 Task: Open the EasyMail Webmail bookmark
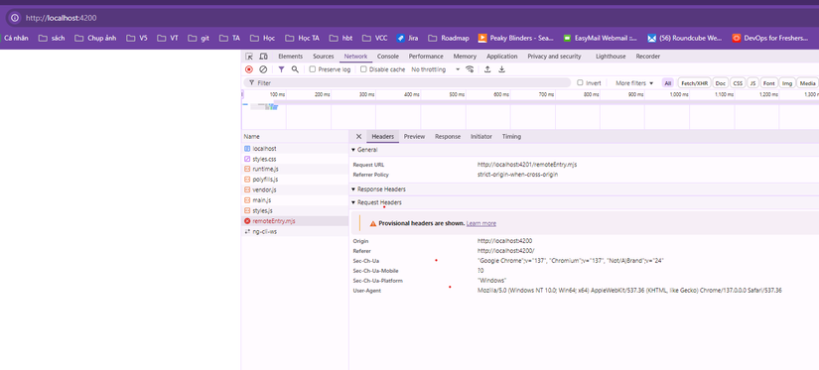coord(601,38)
